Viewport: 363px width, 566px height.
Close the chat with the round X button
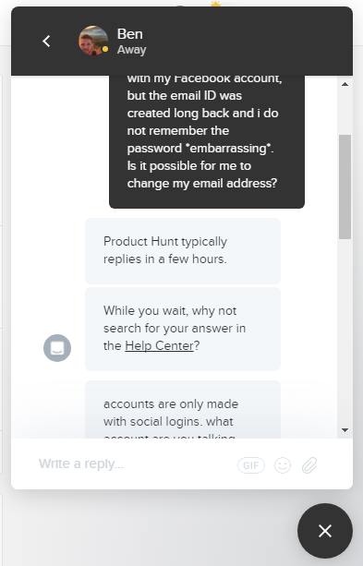(x=325, y=531)
